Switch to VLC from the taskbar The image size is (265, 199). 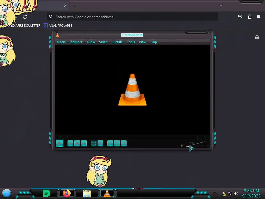coord(107,193)
